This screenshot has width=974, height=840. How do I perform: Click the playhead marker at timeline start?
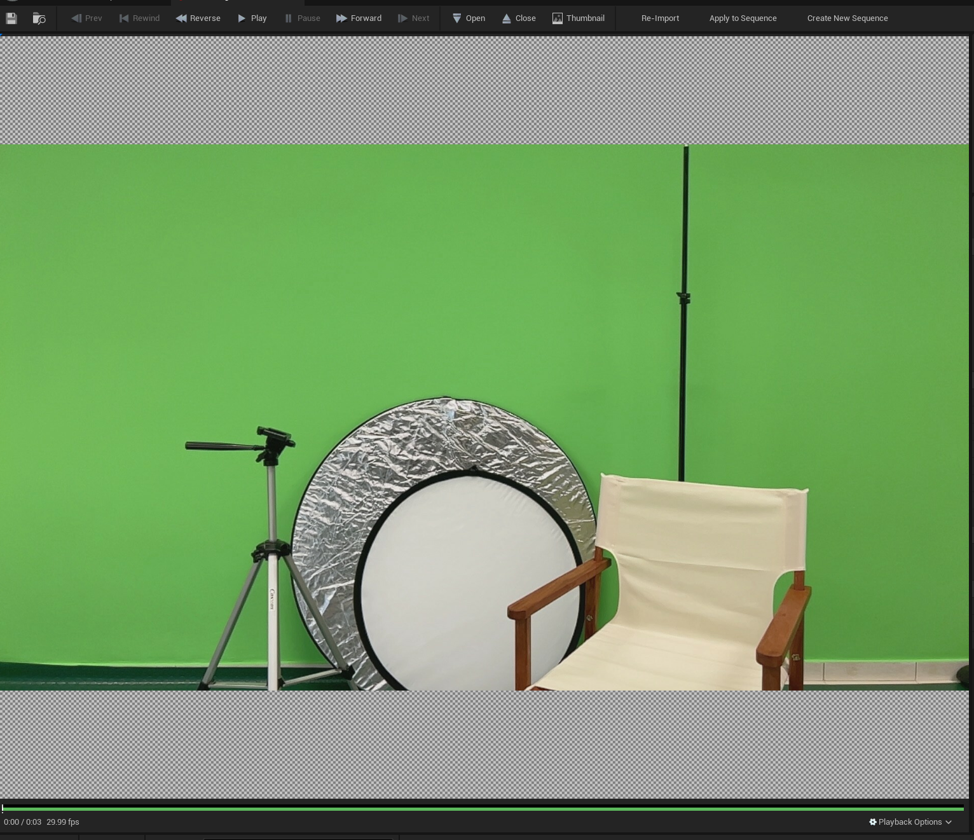tap(3, 809)
